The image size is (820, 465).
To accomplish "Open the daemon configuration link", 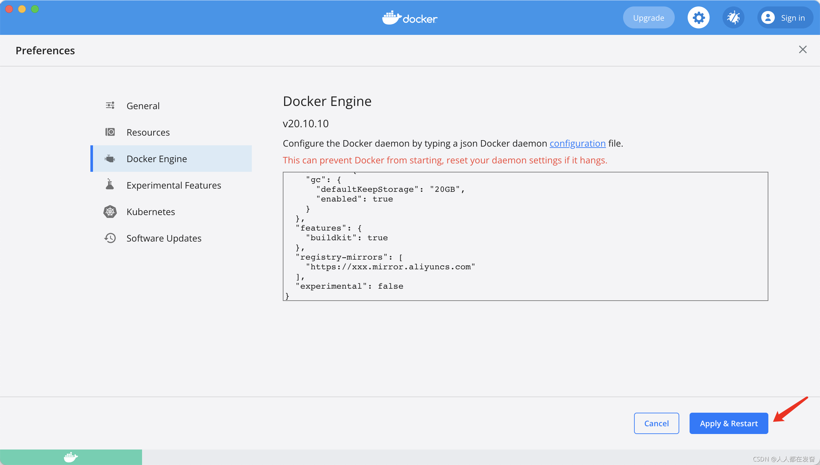I will (578, 143).
